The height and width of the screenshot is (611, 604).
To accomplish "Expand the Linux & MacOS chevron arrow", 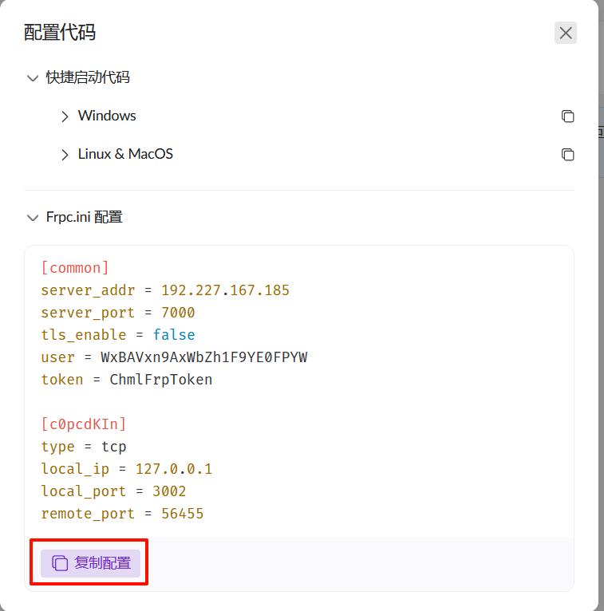I will 65,155.
